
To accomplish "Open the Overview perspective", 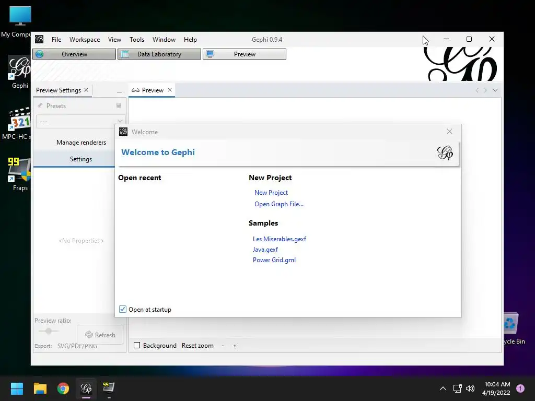I will 74,54.
